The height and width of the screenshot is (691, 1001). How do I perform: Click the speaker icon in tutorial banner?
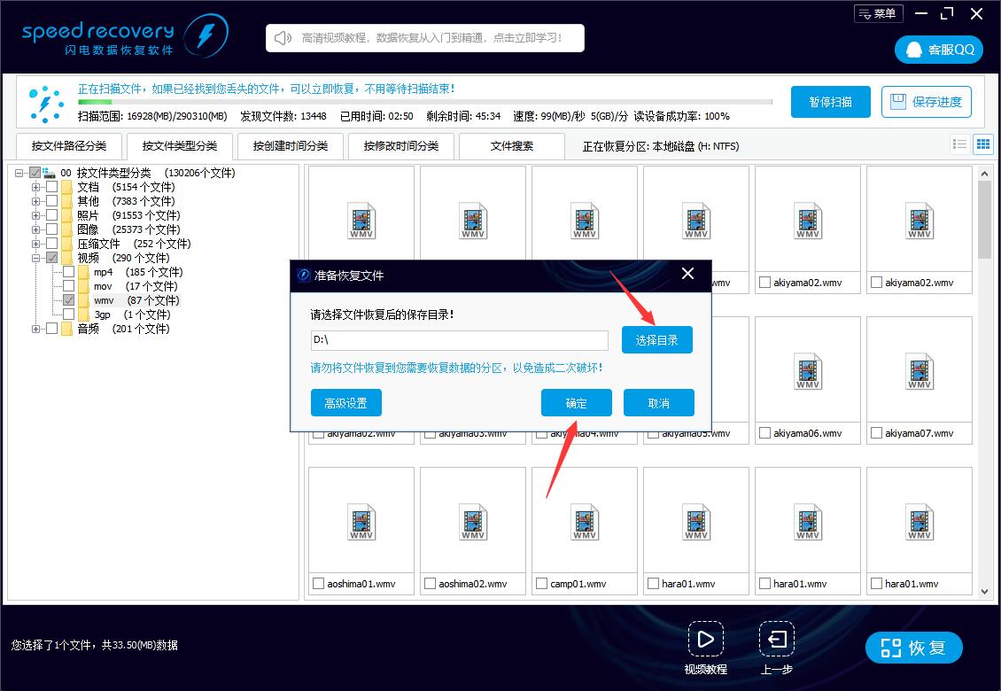(x=282, y=37)
